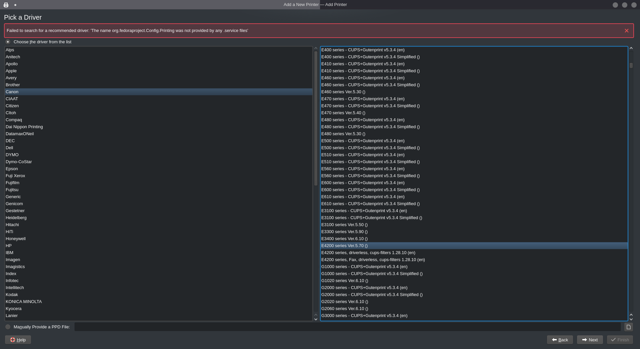Select 'E3300 series Ver.5.90 ()' driver
Viewport: 640px width, 349px height.
click(474, 232)
